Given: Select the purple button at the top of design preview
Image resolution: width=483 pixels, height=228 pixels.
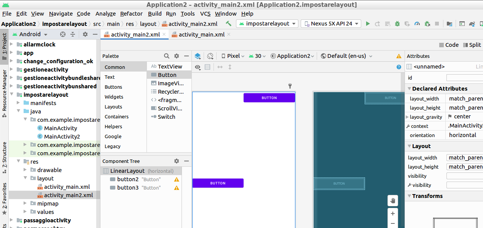Looking at the screenshot, I should click(269, 98).
